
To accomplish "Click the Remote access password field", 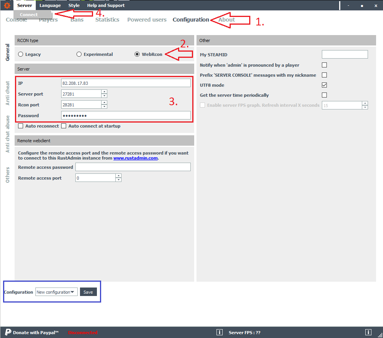I will pos(133,167).
